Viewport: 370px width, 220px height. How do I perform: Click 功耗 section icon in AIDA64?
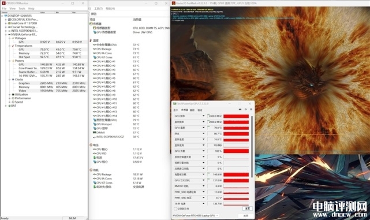(91, 170)
